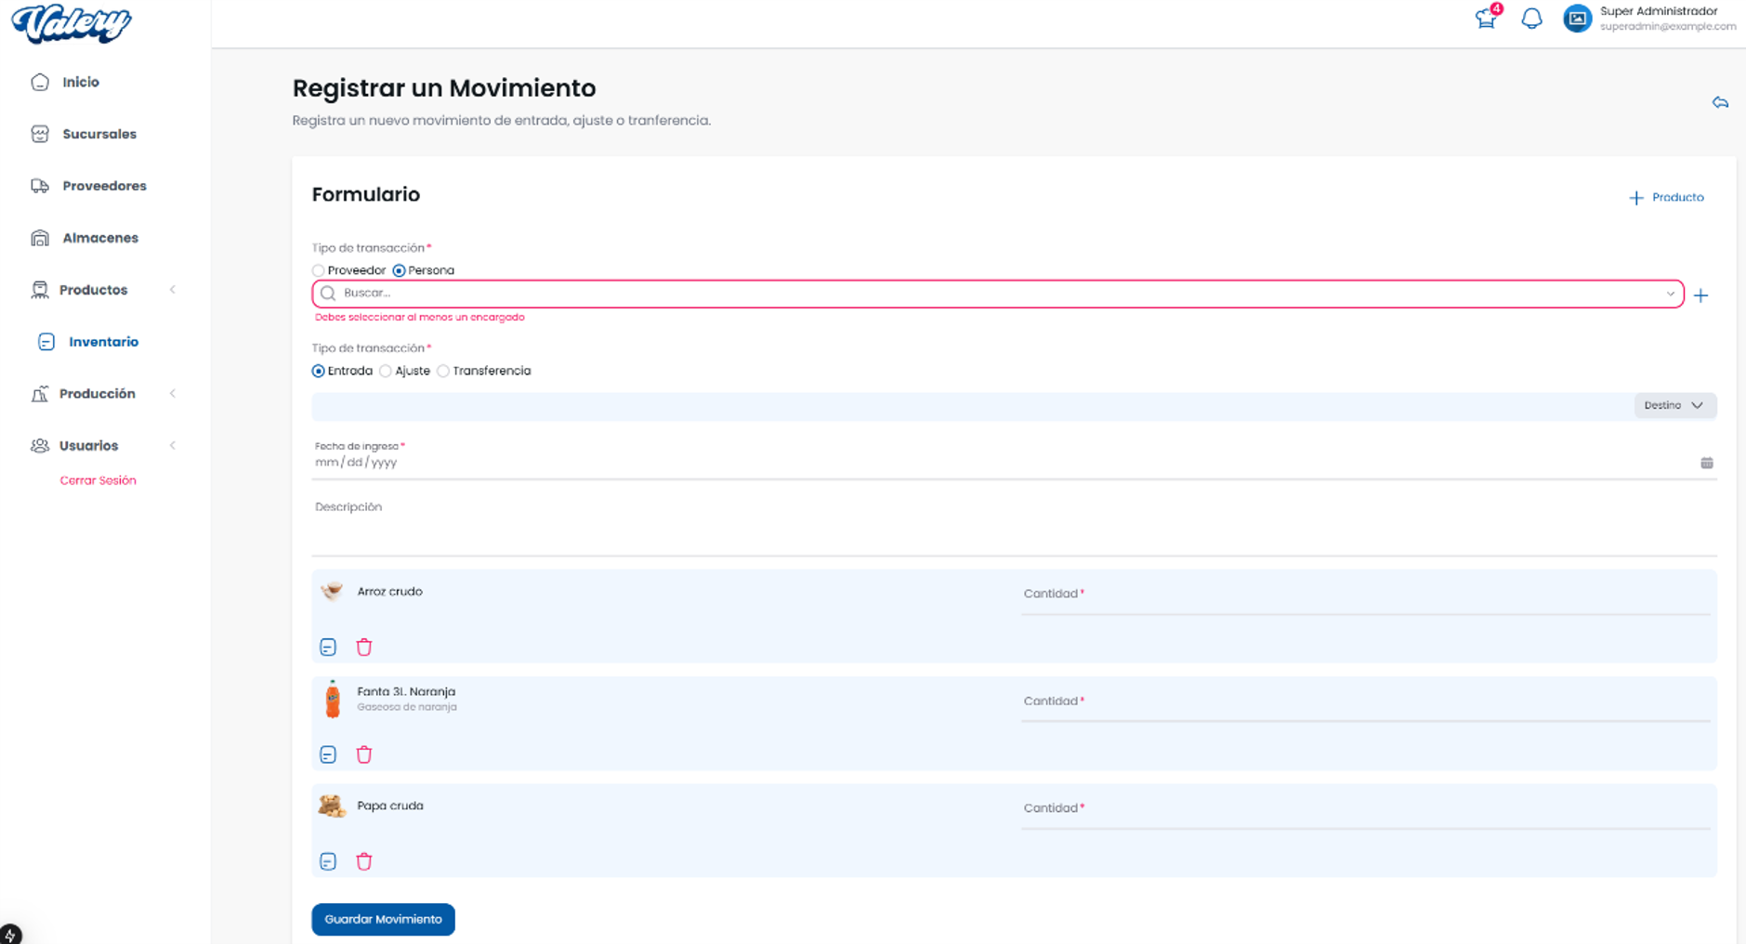Click the Buscar search input

pyautogui.click(x=997, y=294)
